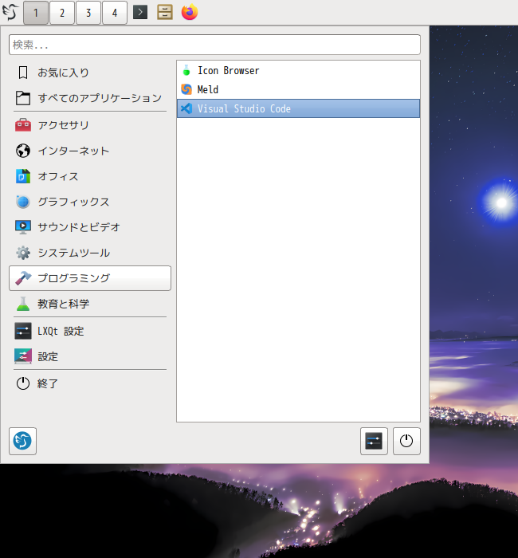Click the LXQt bird menu icon in panel
Screen dimensions: 518x558
click(10, 13)
